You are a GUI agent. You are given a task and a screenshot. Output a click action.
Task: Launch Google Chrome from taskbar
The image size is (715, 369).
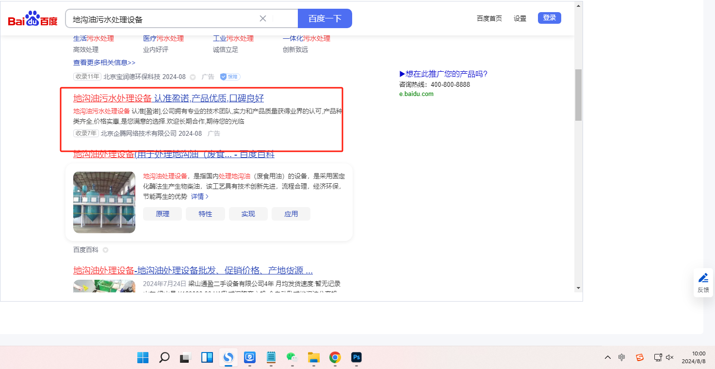[335, 358]
